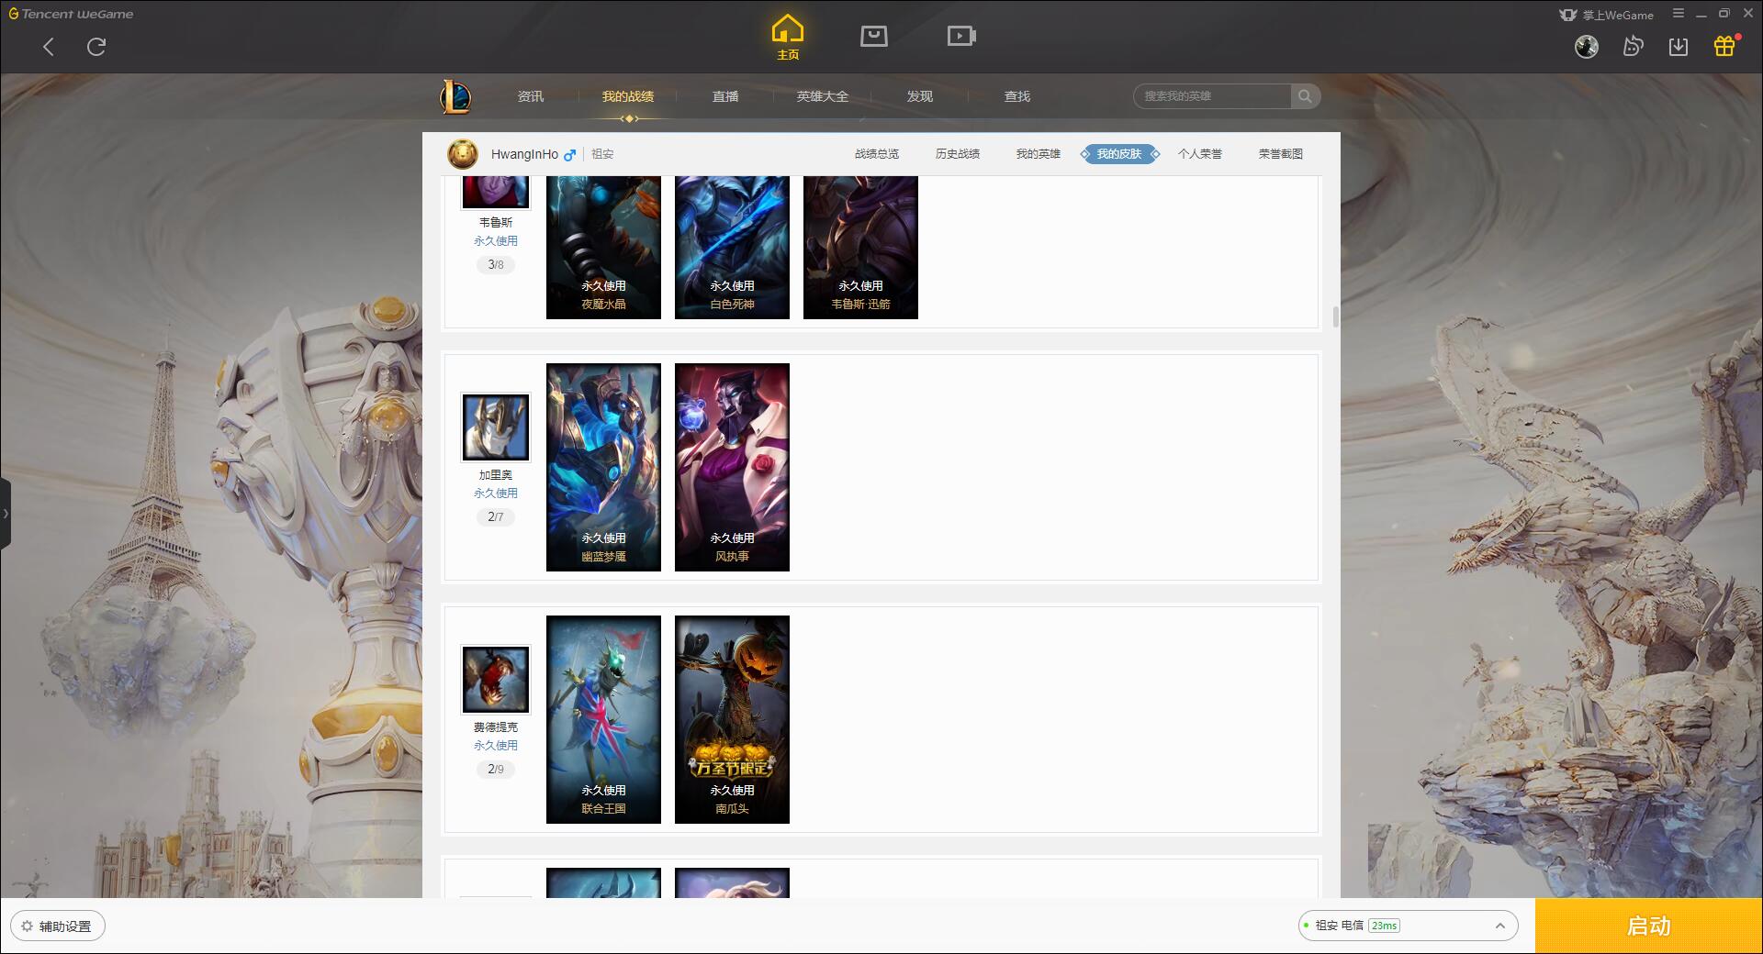1763x954 pixels.
Task: Open the 韦鲁斯·迅箭 skin card
Action: click(860, 248)
